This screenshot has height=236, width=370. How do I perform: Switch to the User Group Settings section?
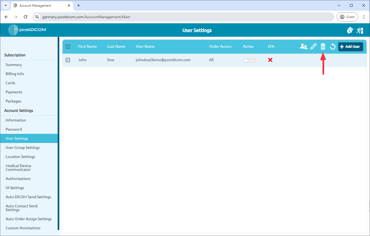tap(23, 147)
